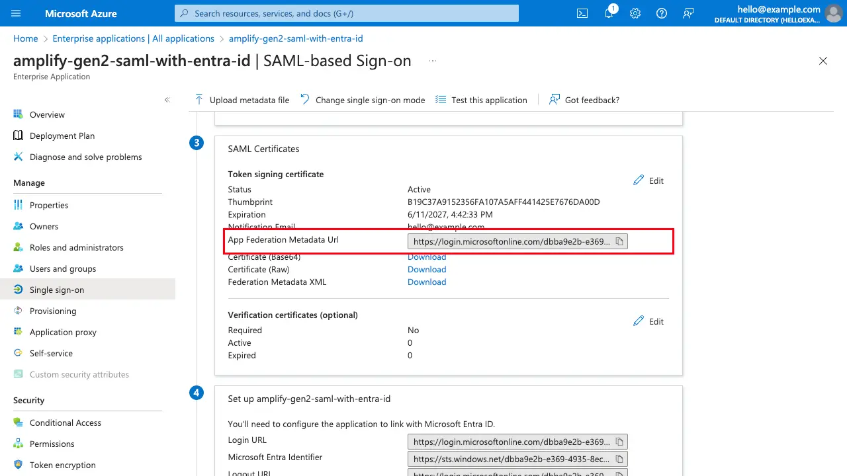This screenshot has height=476, width=847.
Task: Copy the Microsoft Entra Identifier value
Action: point(619,459)
